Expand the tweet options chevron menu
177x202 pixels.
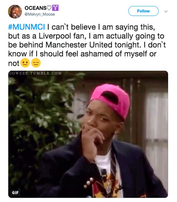click(x=166, y=11)
